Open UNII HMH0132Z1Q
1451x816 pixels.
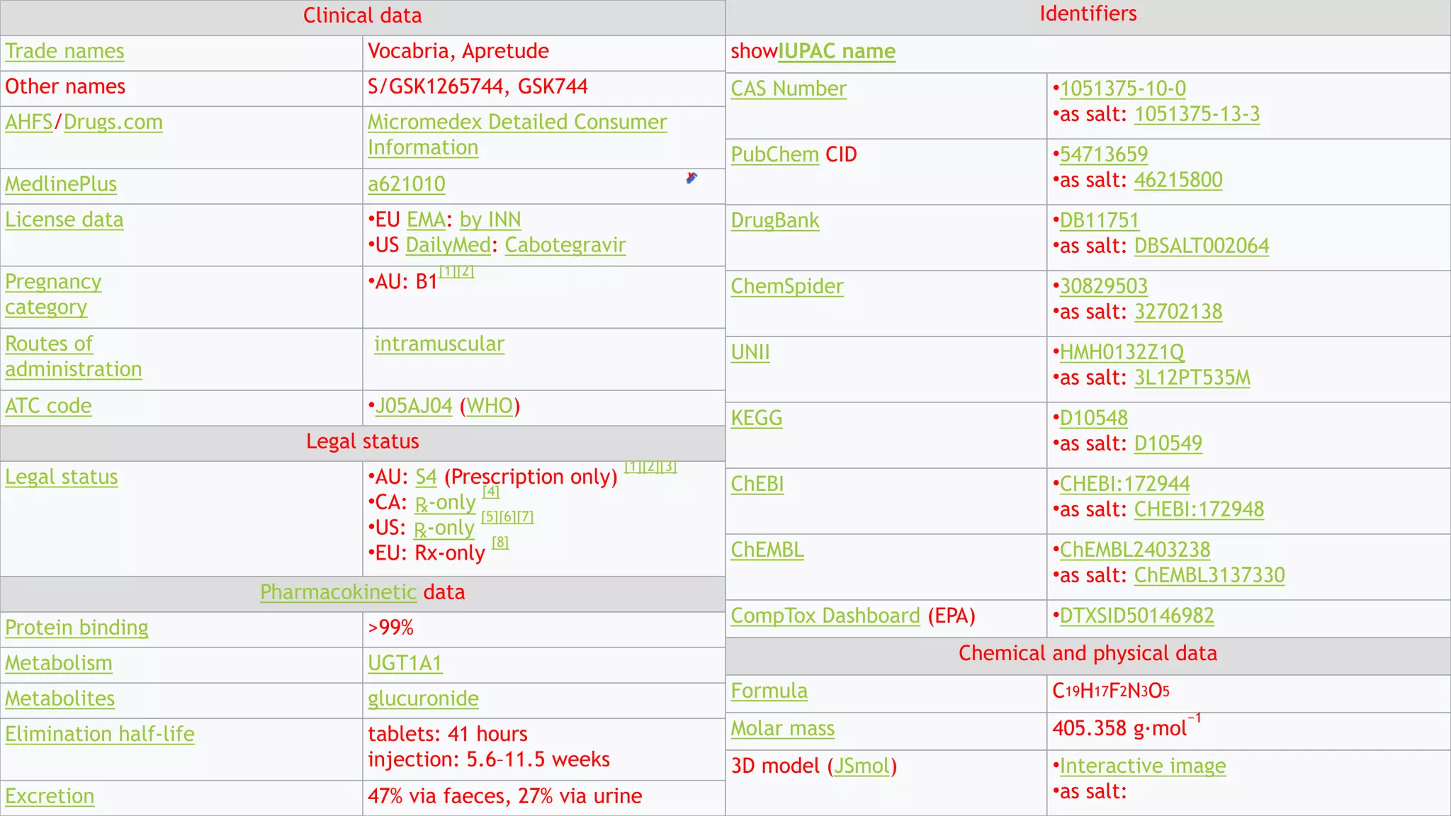click(1122, 352)
